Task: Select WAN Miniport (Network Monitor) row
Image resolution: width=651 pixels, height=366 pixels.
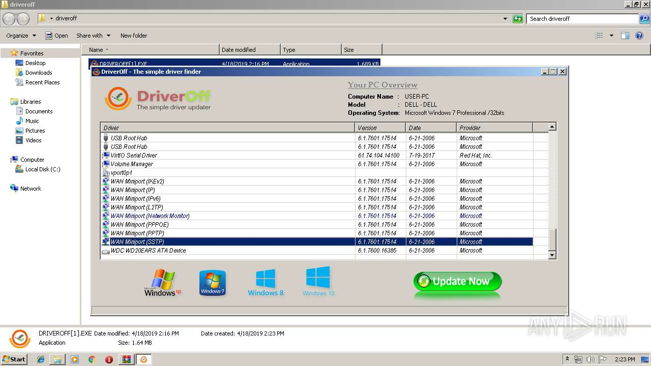Action: 317,216
